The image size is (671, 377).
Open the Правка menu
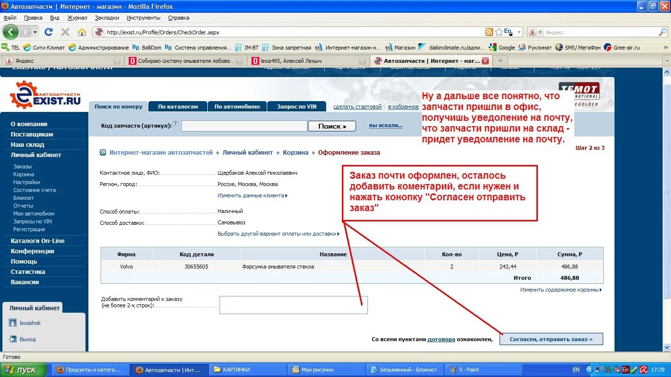point(33,18)
